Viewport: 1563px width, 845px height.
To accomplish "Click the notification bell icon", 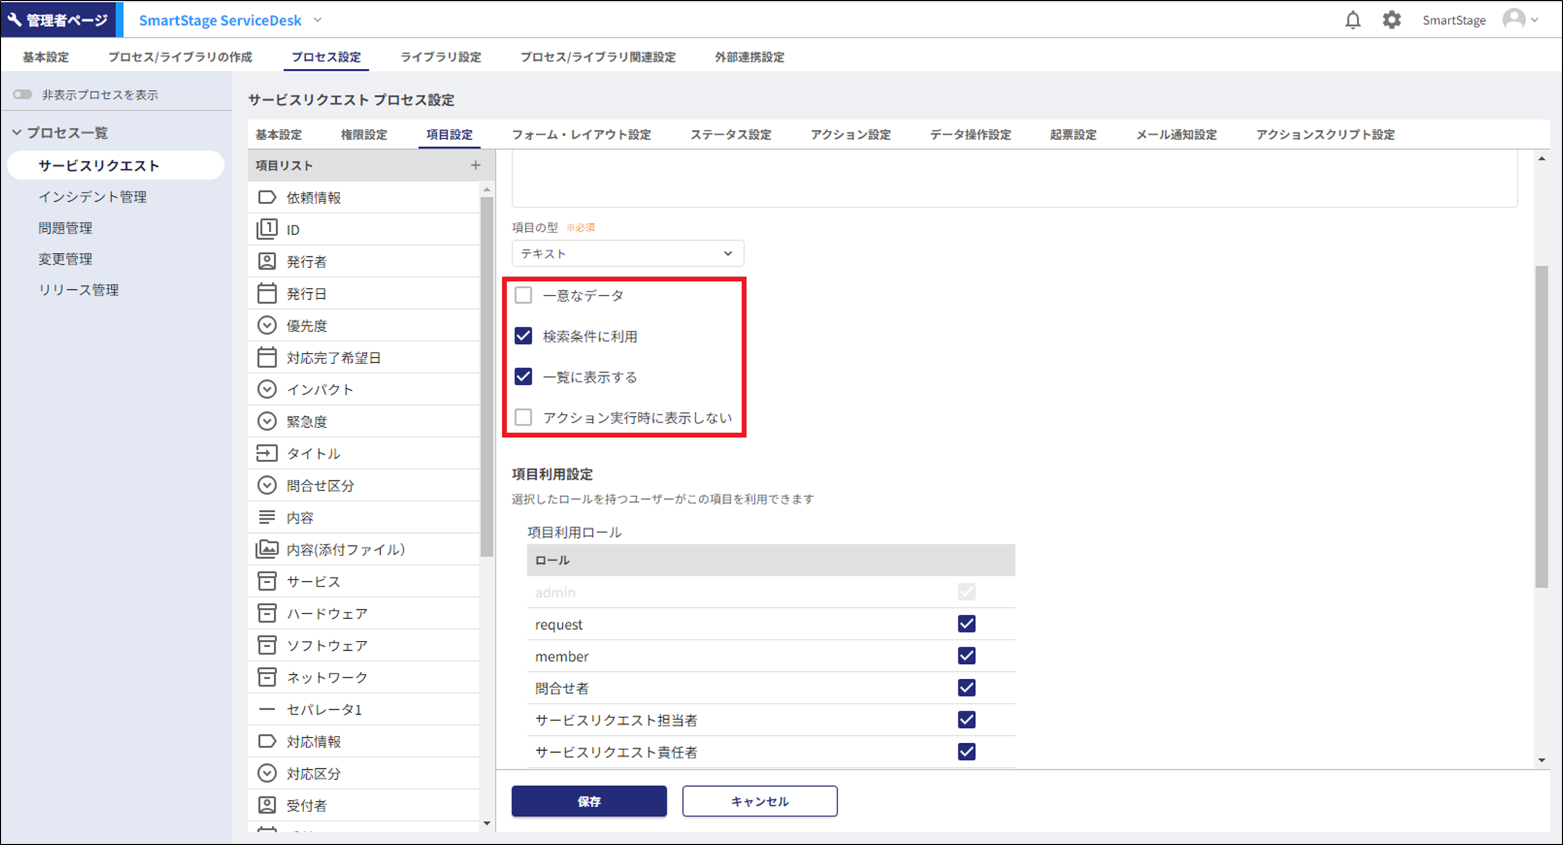I will pos(1352,20).
